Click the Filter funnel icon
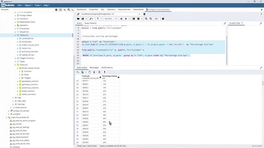 (98, 19)
